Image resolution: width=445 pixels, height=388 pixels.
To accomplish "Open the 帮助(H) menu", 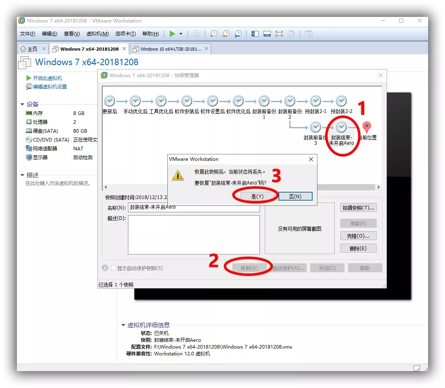I will tap(150, 34).
